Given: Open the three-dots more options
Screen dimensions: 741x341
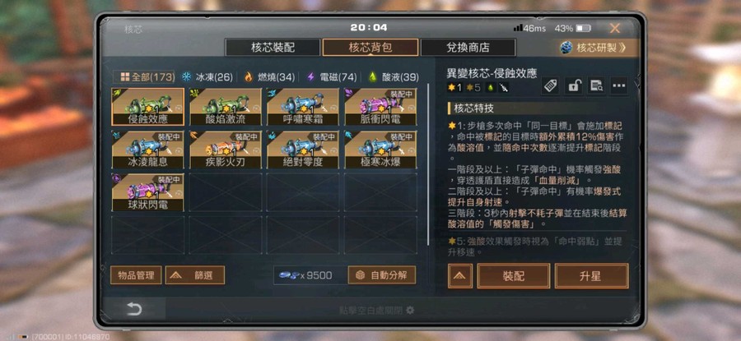Looking at the screenshot, I should point(619,85).
